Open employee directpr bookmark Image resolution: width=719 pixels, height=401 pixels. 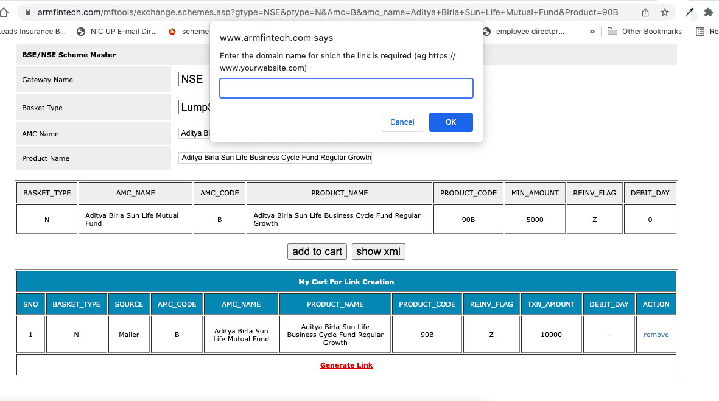pyautogui.click(x=523, y=32)
